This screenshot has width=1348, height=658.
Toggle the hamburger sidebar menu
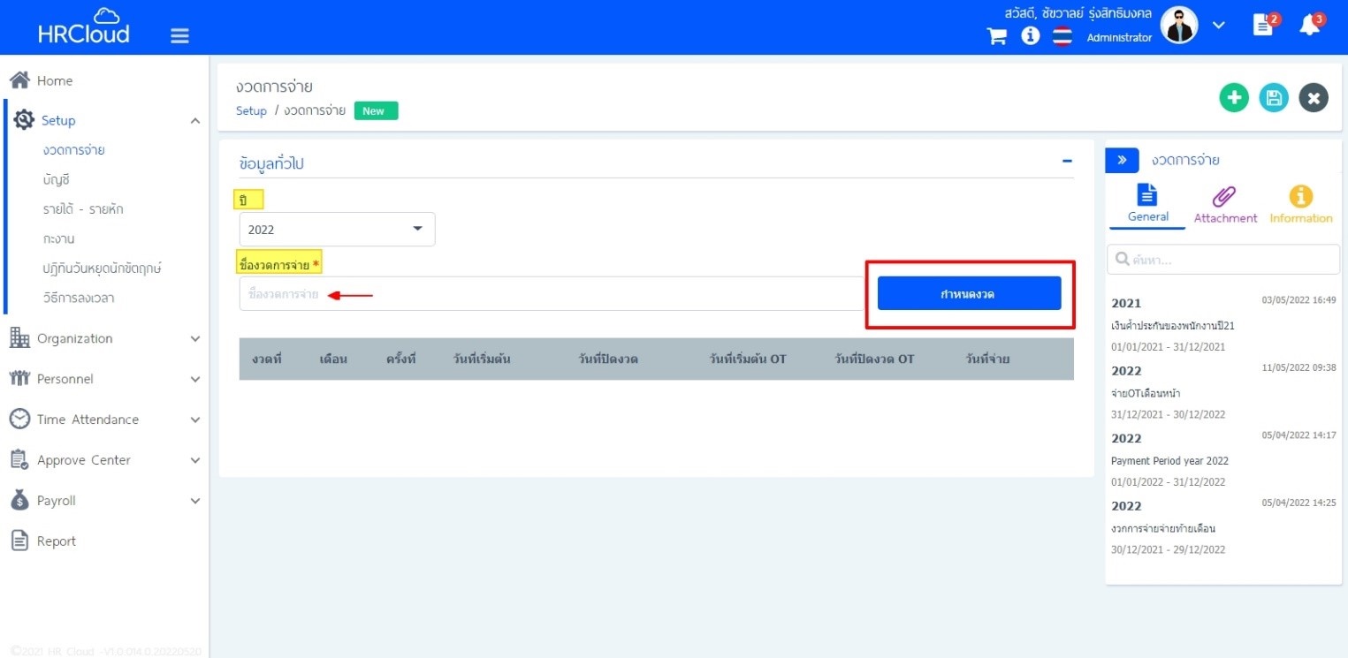pos(179,35)
